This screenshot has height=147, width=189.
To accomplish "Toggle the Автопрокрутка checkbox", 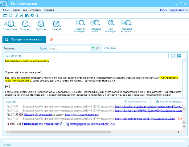I will [x=125, y=102].
